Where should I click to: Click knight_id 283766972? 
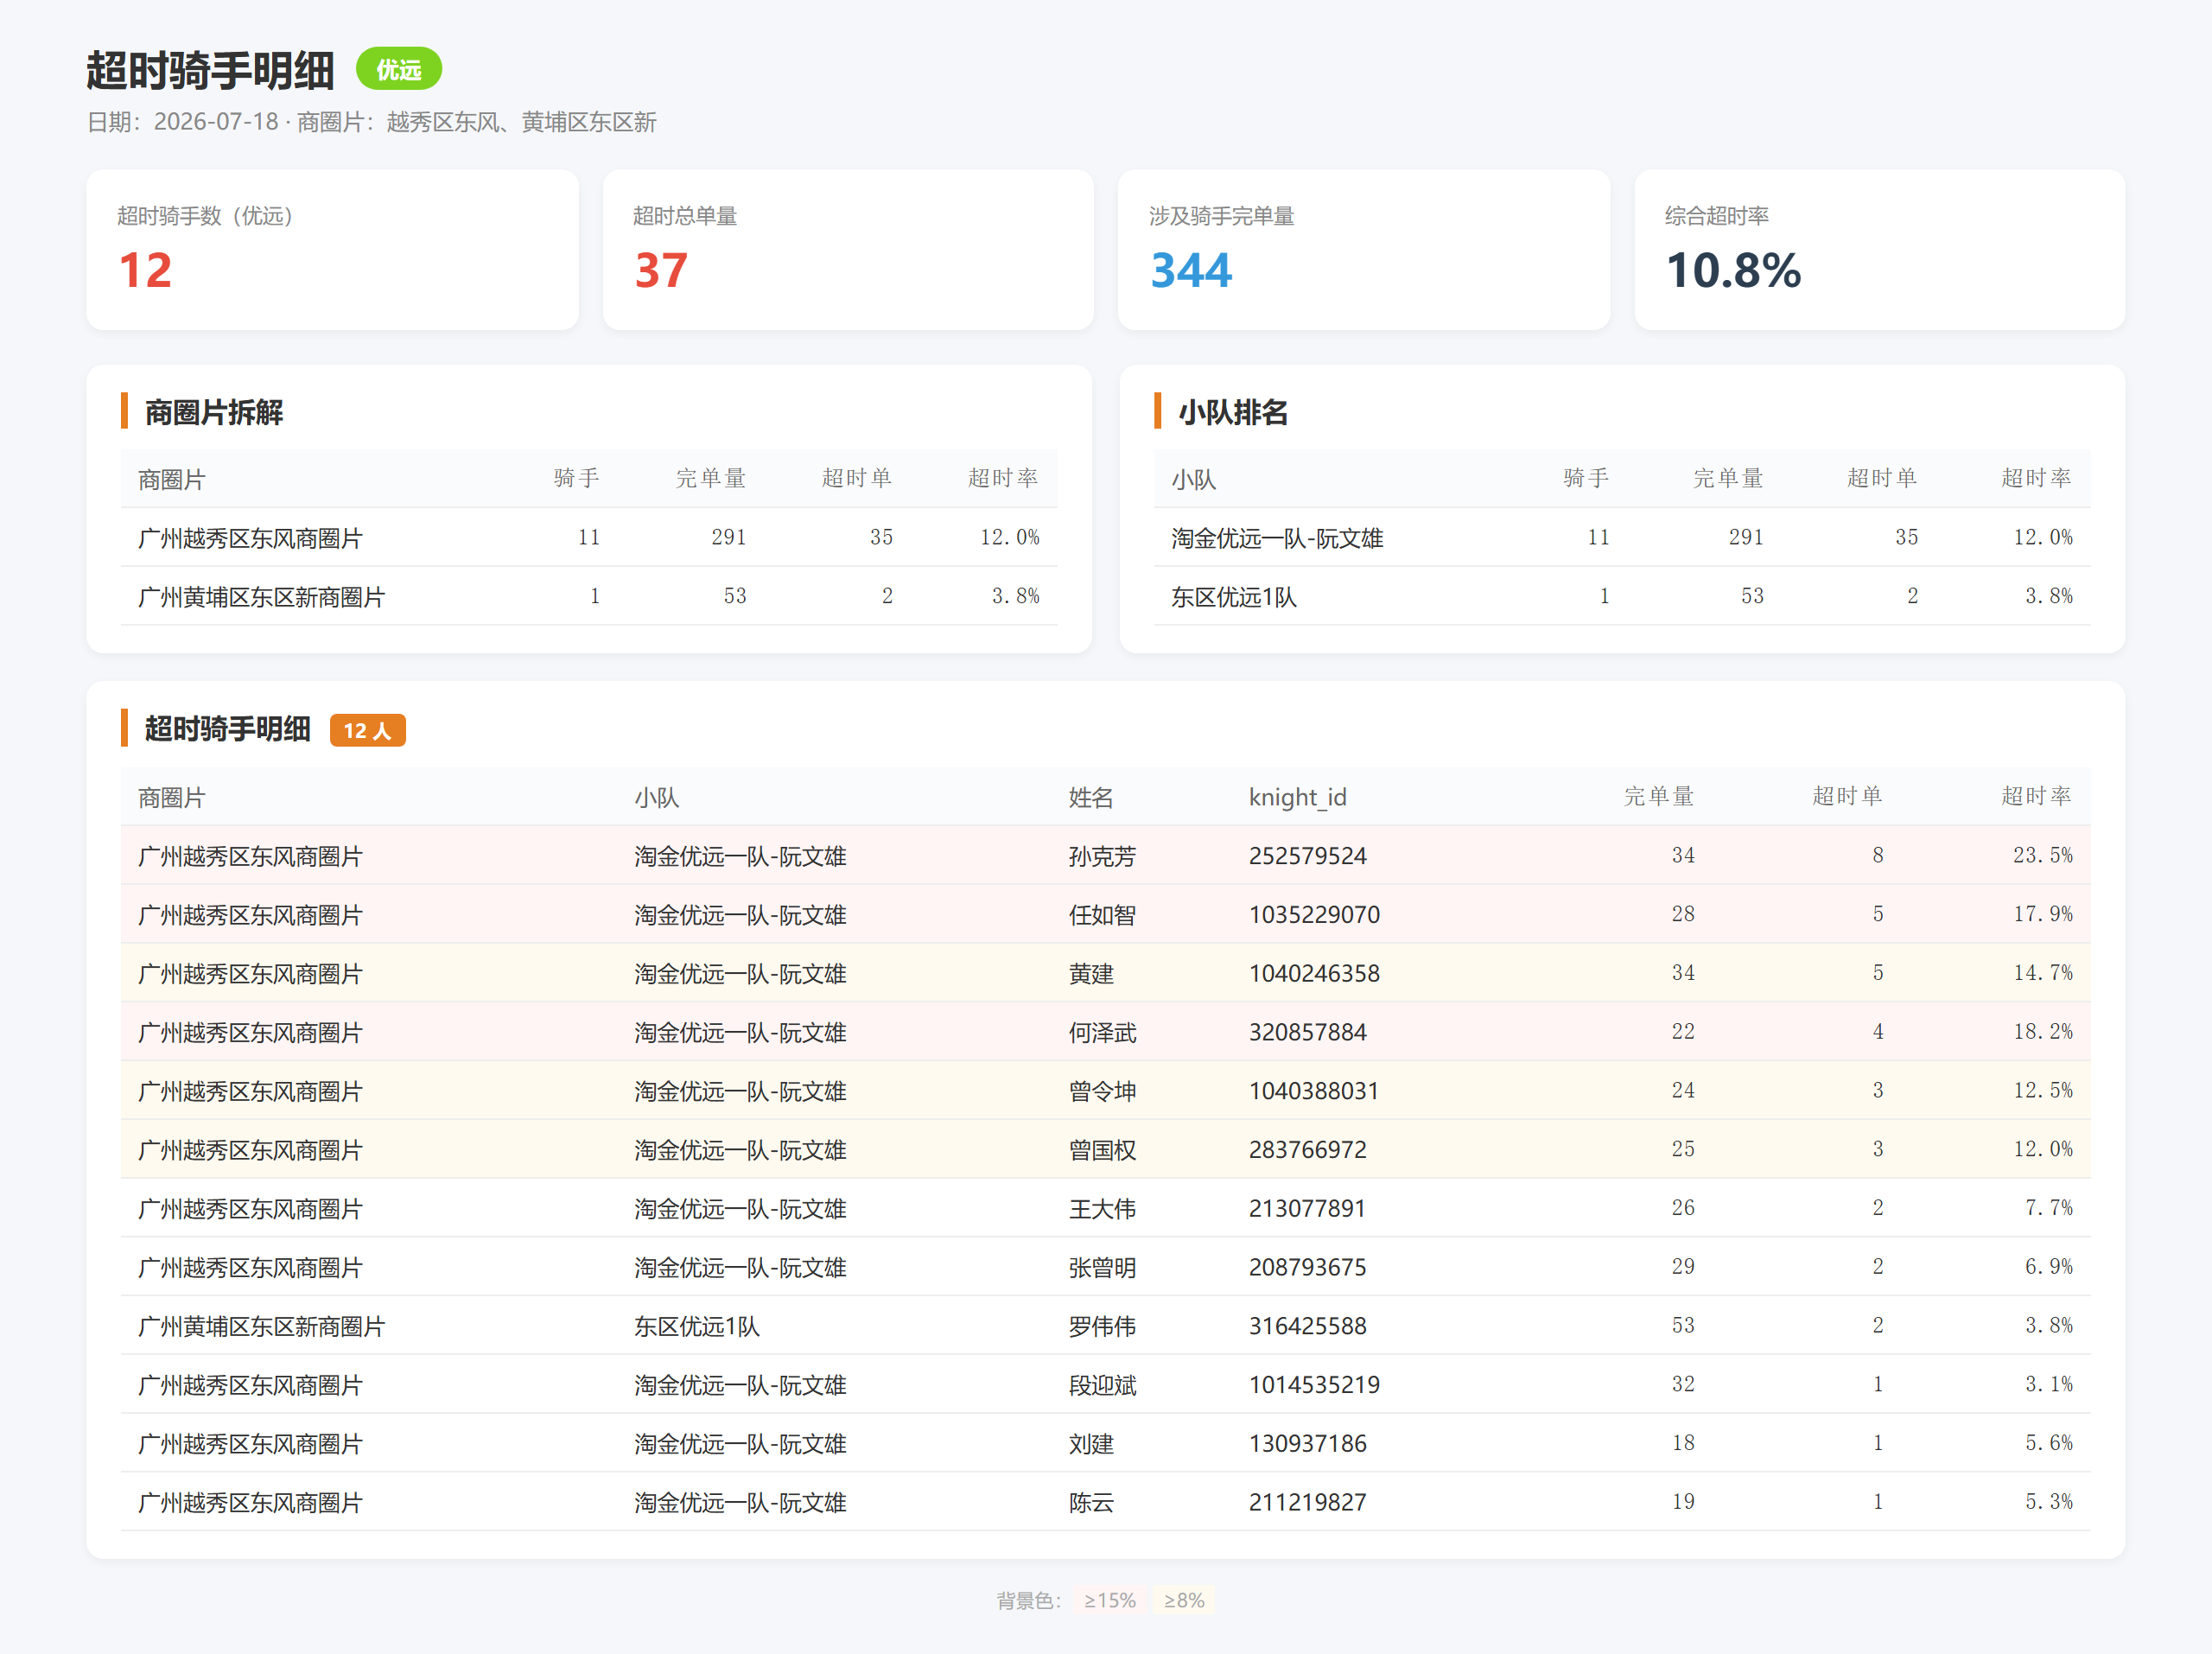click(1307, 1150)
